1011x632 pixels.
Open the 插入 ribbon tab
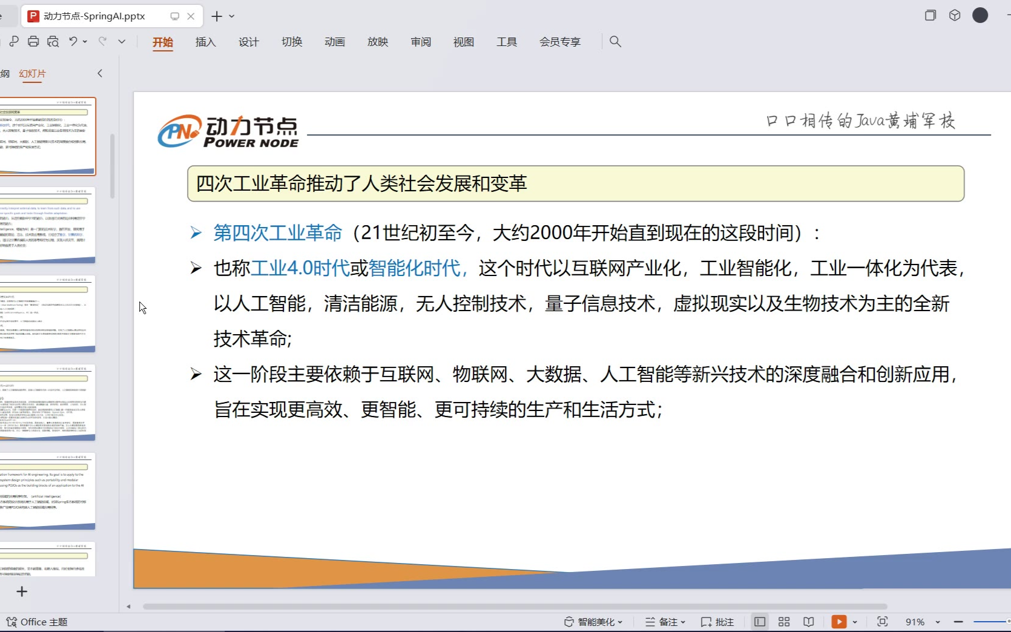click(205, 42)
